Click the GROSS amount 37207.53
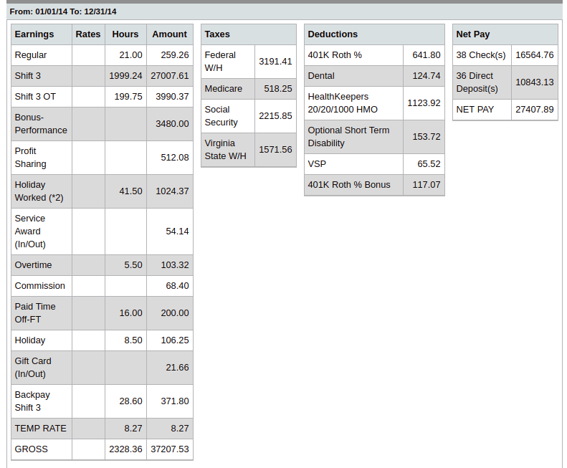 tap(170, 449)
